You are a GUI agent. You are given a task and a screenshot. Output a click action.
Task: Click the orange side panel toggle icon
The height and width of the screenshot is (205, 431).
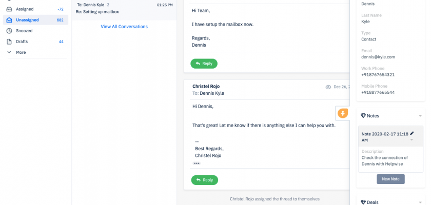[x=342, y=113]
